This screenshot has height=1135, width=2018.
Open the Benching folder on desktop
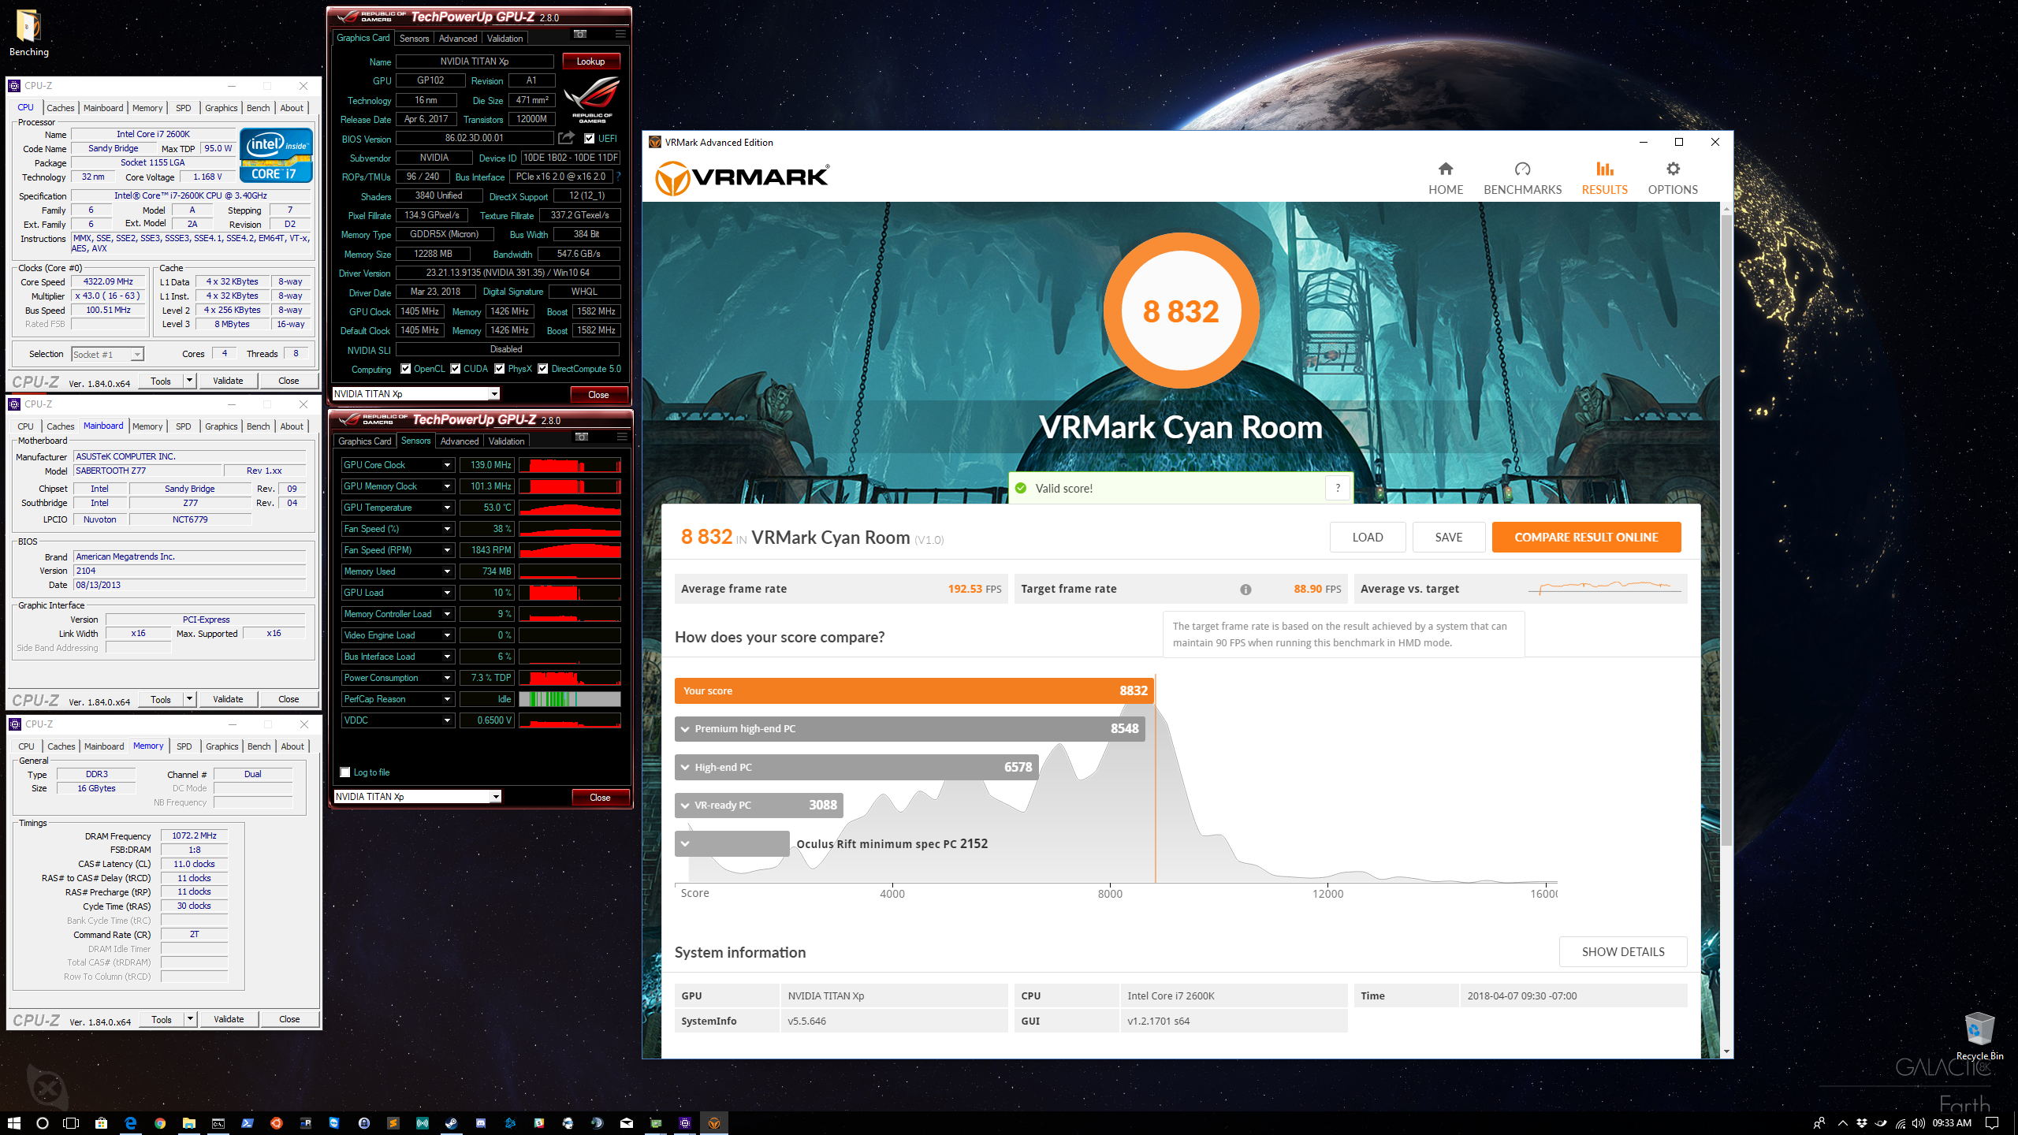tap(28, 33)
